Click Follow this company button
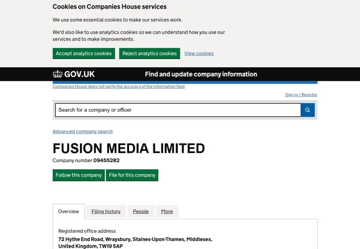The width and height of the screenshot is (360, 249). (78, 175)
